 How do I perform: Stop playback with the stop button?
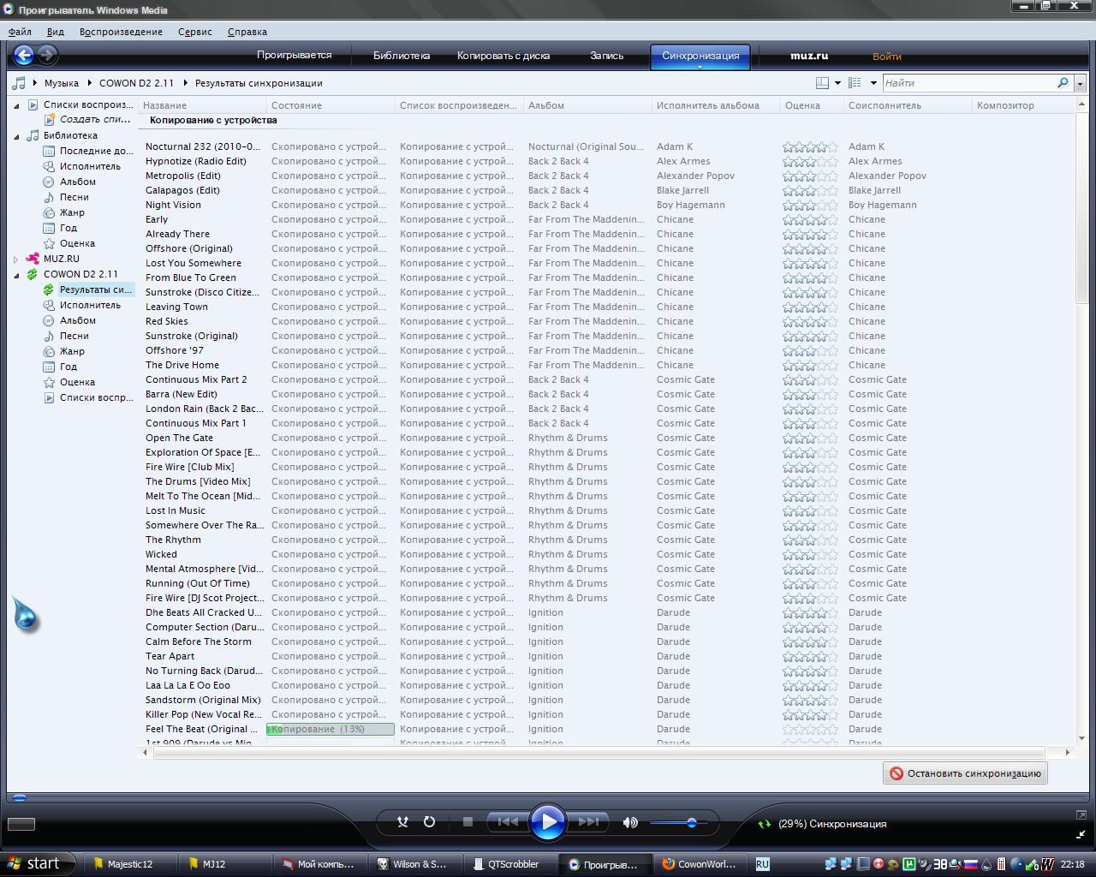tap(468, 822)
